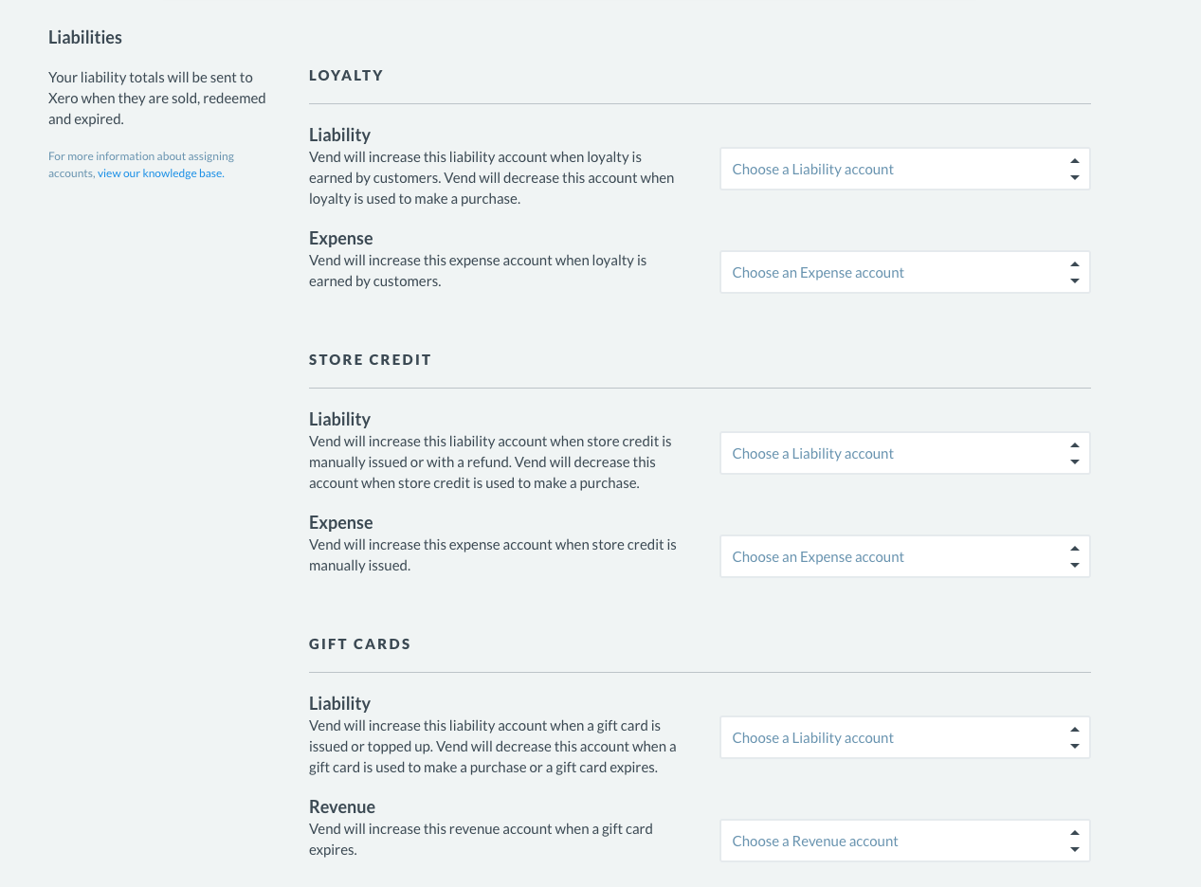The image size is (1201, 887).
Task: Open Store Credit 'Choose an Expense account' dropdown
Action: 904,556
